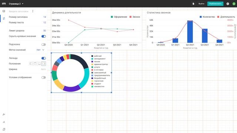237x133 pixels.
Task: Open the data source icon in sidebar
Action: tap(4, 11)
